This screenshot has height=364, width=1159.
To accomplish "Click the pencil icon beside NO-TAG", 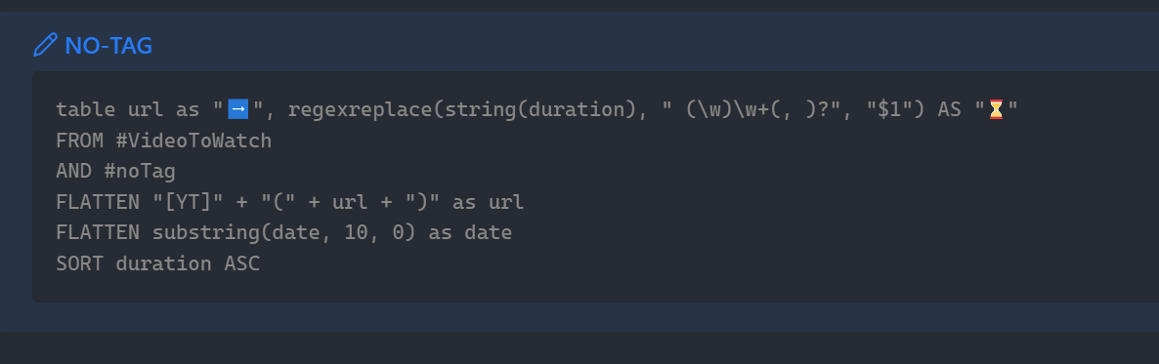I will [45, 45].
